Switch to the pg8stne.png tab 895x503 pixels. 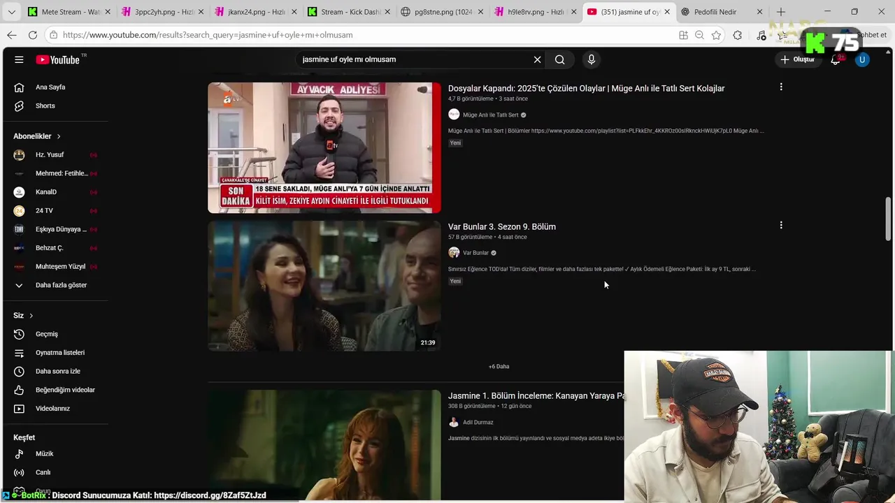[441, 12]
